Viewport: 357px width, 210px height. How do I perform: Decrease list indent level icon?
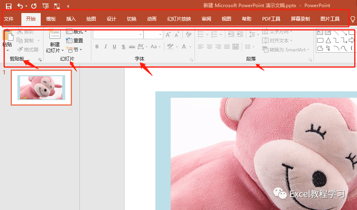click(x=231, y=35)
